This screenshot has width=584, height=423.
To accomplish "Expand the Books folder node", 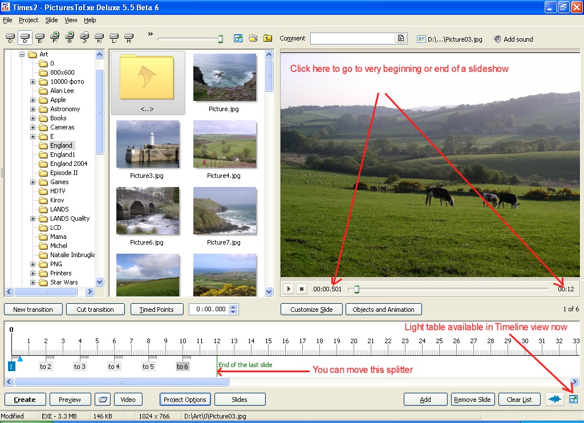I will click(x=33, y=118).
